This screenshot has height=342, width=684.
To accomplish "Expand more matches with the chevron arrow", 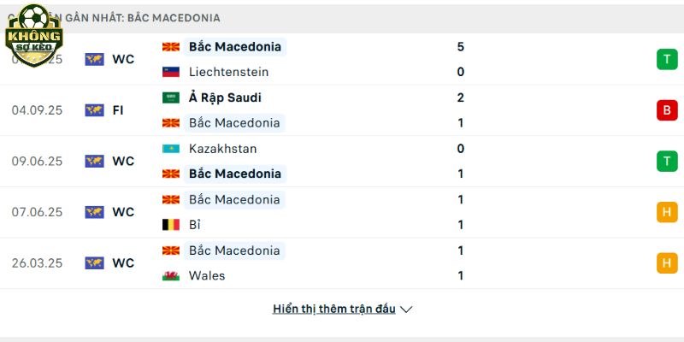I will point(406,310).
